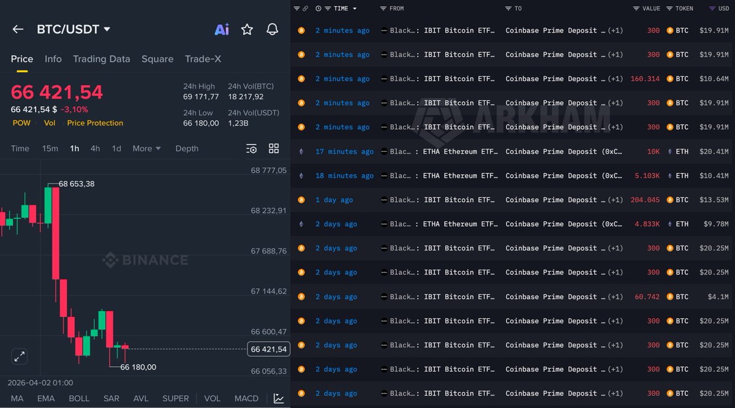735x408 pixels.
Task: Open the chart settings icon beside Depth
Action: [252, 148]
